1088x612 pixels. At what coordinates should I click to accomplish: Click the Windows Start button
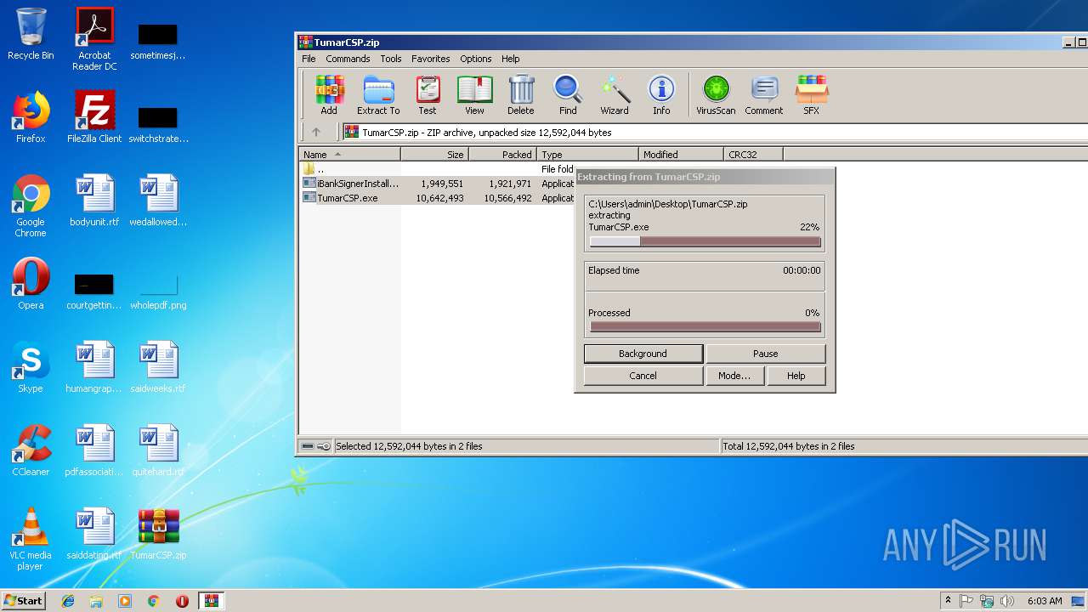(x=23, y=600)
